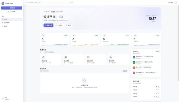Click 上传文件 in the welcome banner
Screen dimensions: 179x102
pos(59,25)
